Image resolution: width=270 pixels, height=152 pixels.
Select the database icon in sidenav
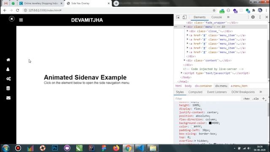click(8, 88)
